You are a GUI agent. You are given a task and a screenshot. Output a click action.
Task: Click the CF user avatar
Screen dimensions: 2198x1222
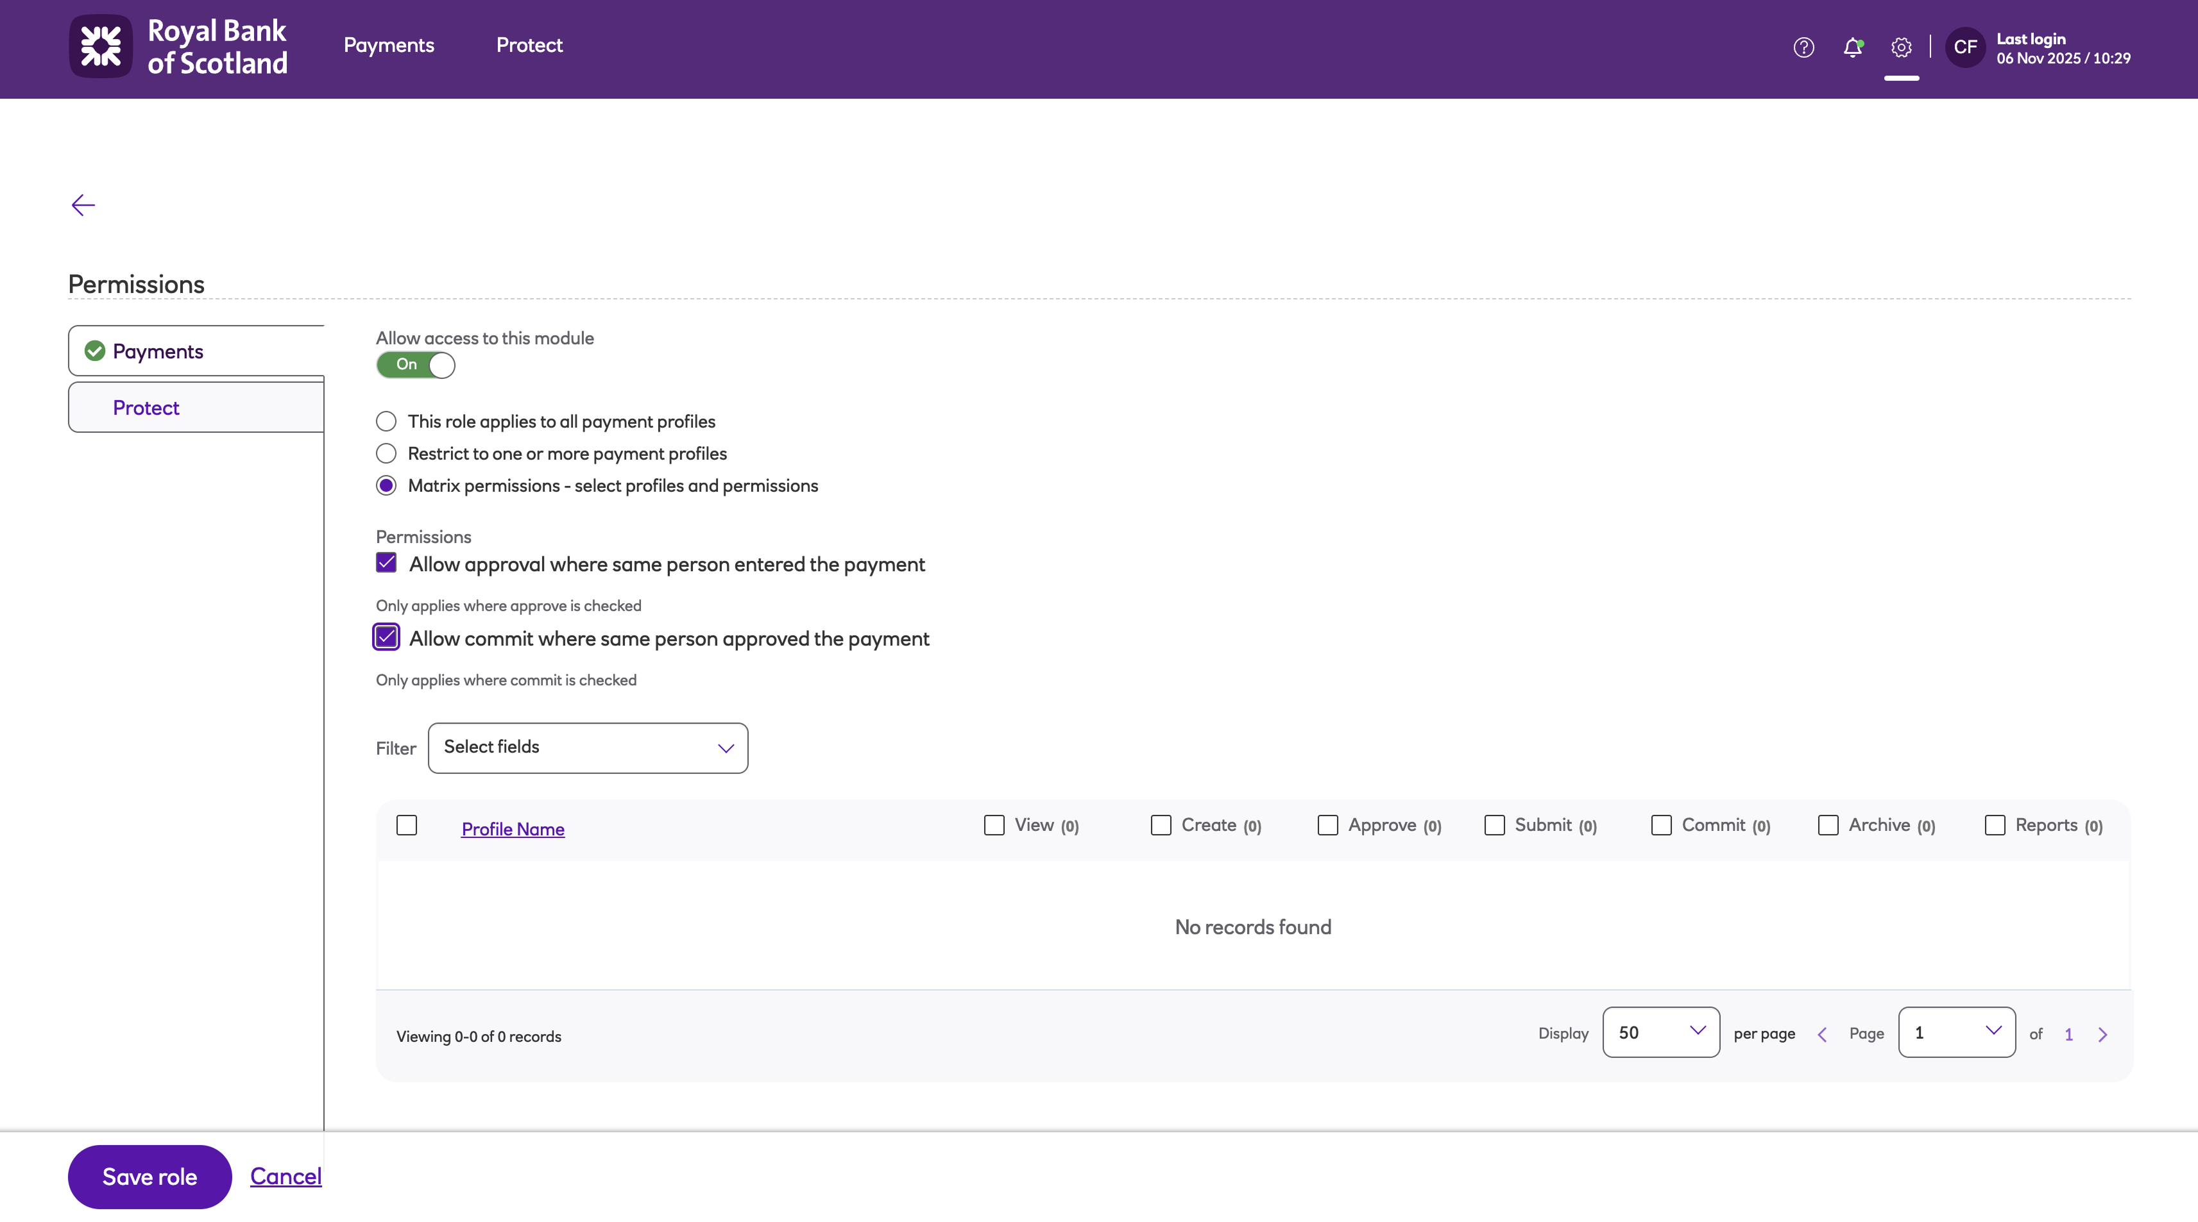[1964, 47]
